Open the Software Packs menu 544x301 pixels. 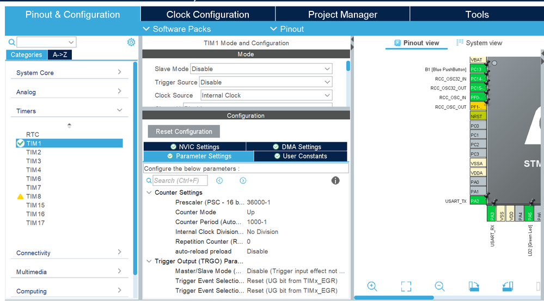(177, 29)
